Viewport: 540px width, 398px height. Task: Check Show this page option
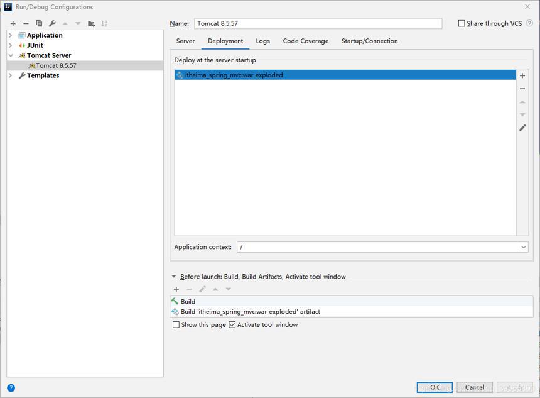tap(176, 324)
